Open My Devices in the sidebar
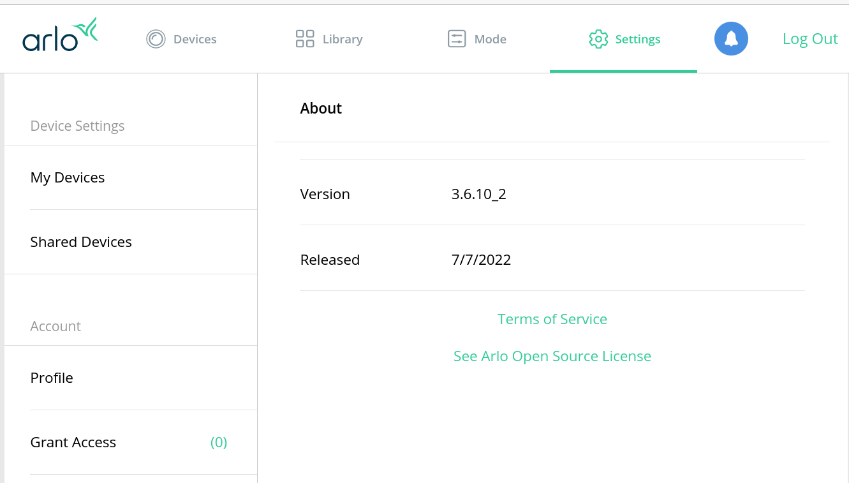The image size is (849, 483). coord(68,177)
